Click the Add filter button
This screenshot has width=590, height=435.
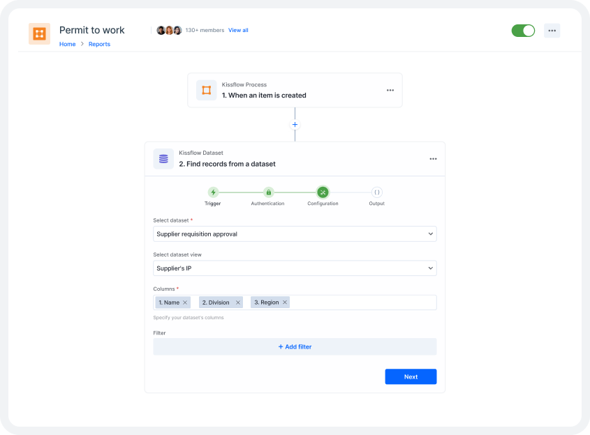tap(295, 346)
